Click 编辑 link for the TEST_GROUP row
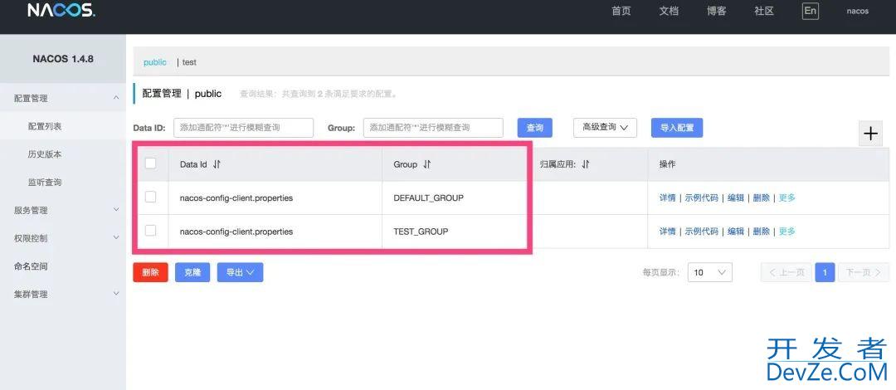 click(x=735, y=231)
